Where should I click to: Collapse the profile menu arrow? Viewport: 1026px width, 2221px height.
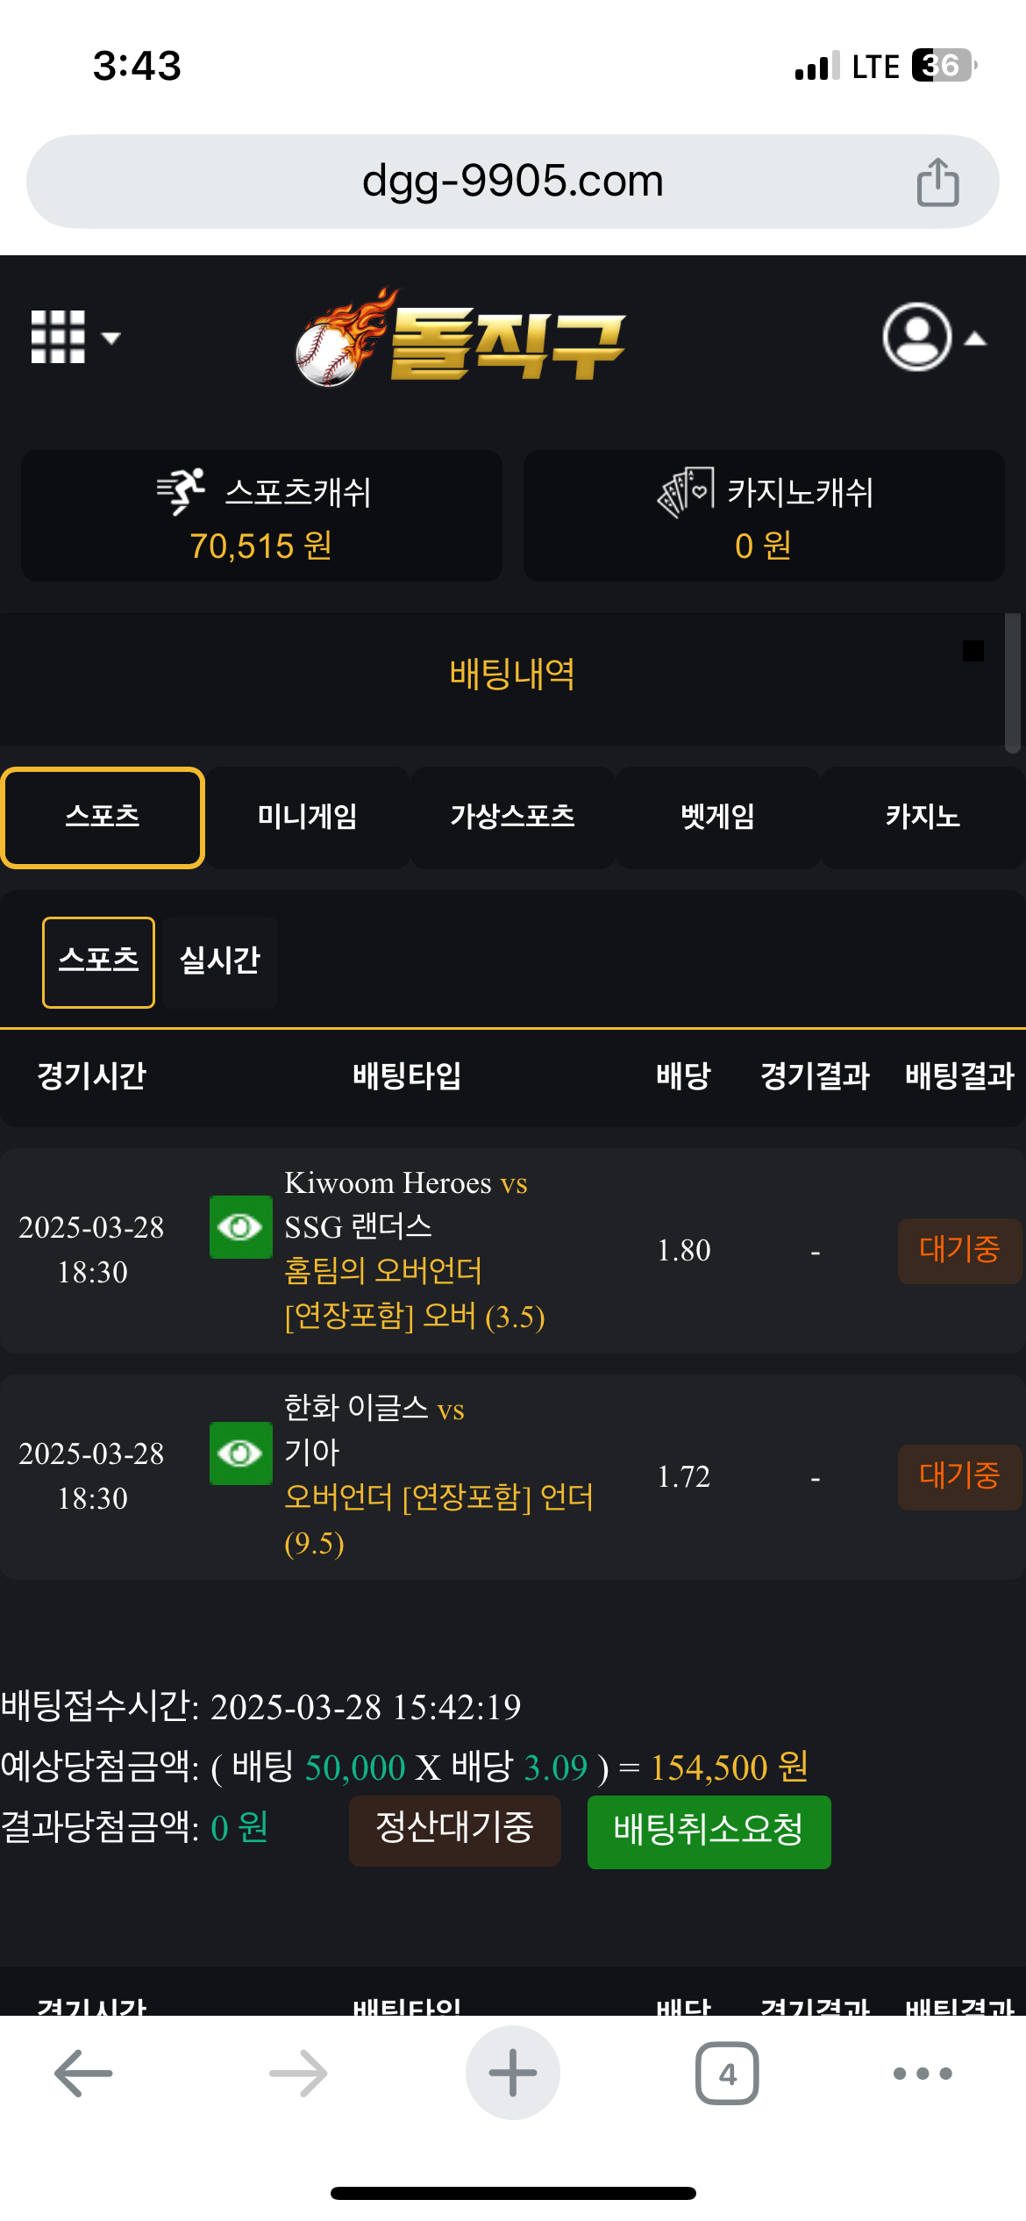pos(975,339)
